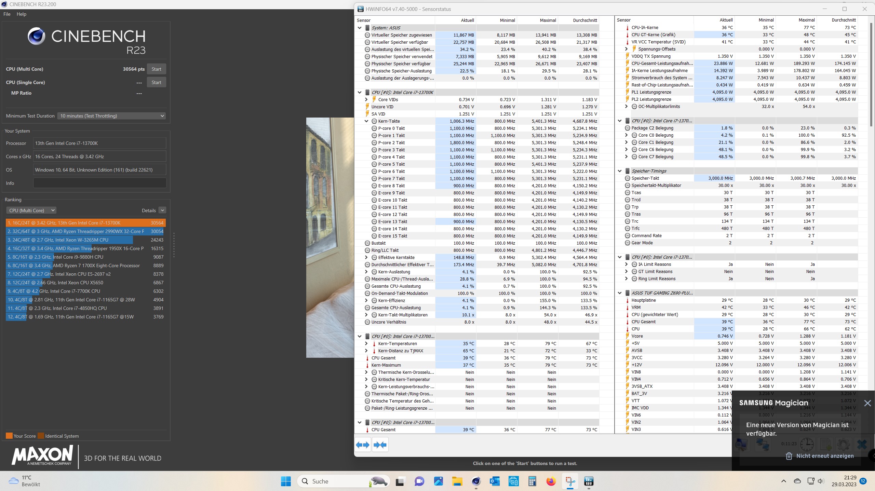Image resolution: width=875 pixels, height=491 pixels.
Task: Click the shrink columns blue arrows button
Action: [x=380, y=445]
